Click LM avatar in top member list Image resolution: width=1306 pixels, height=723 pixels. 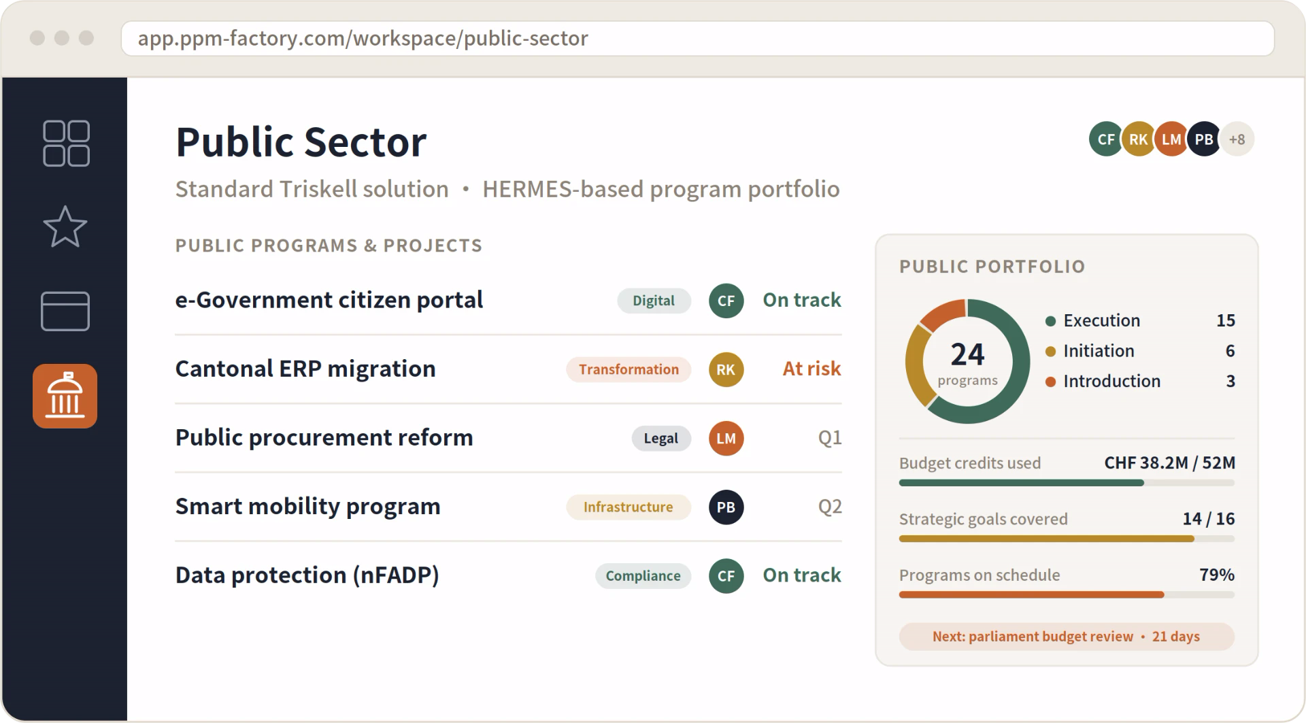coord(1171,139)
